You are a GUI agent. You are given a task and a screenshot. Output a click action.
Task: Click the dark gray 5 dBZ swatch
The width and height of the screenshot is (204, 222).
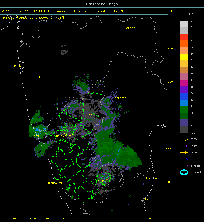[x=184, y=129]
